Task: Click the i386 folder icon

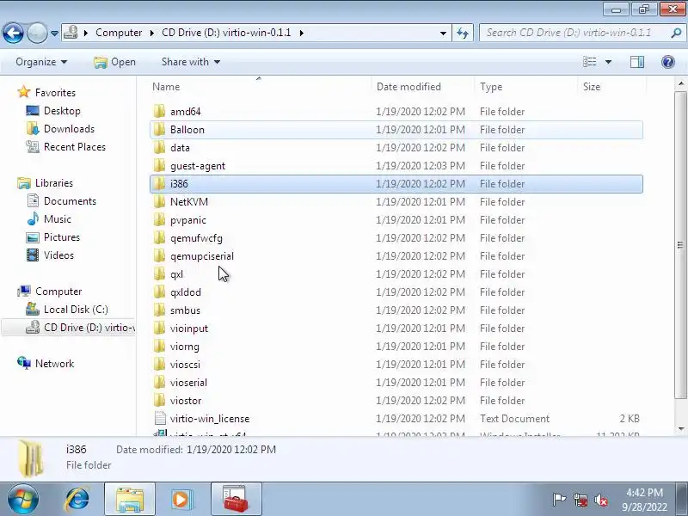Action: 160,183
